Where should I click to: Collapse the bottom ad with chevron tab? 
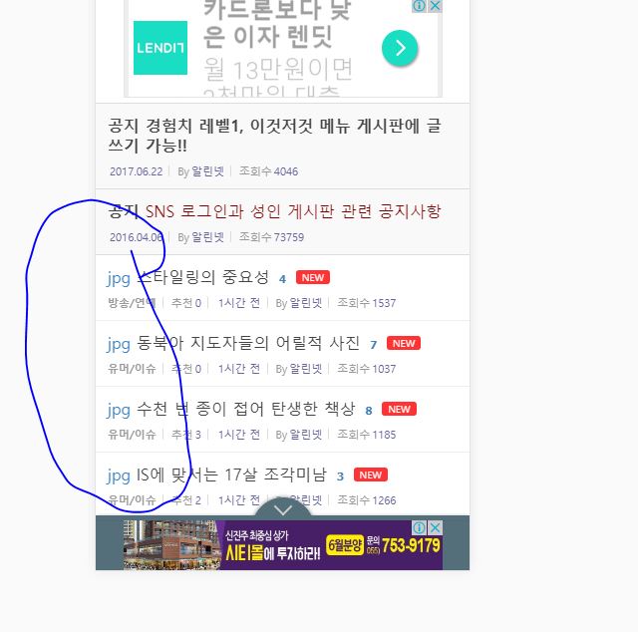coord(283,509)
